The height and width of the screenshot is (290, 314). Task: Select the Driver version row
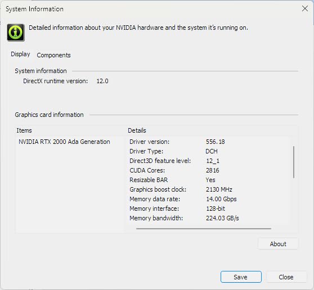pos(209,142)
